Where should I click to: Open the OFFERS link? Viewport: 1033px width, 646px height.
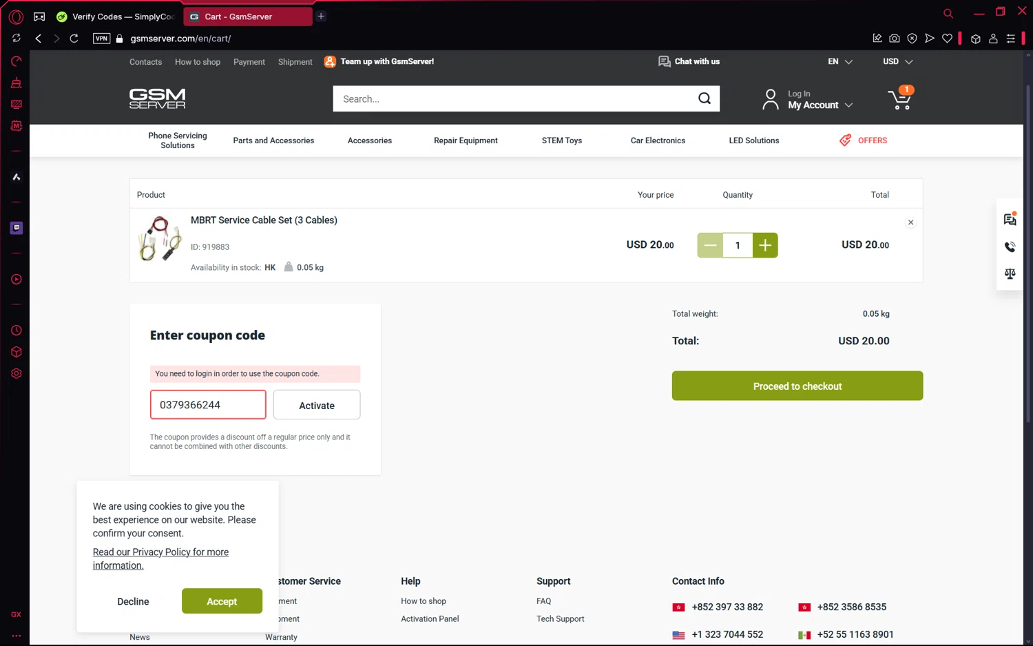[864, 140]
